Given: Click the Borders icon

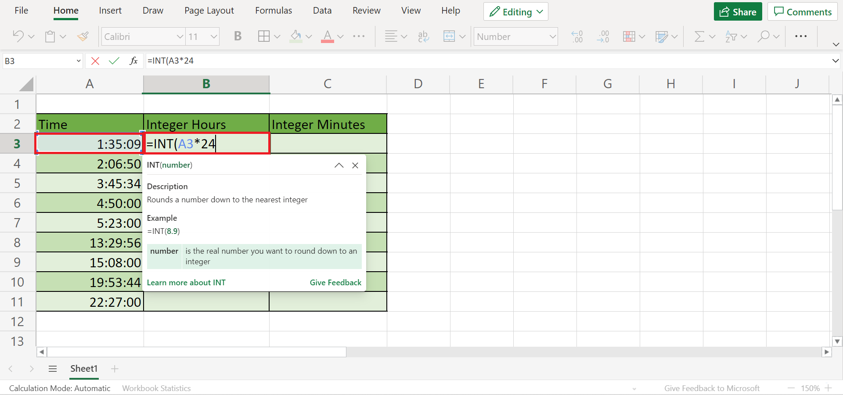Looking at the screenshot, I should click(x=264, y=36).
